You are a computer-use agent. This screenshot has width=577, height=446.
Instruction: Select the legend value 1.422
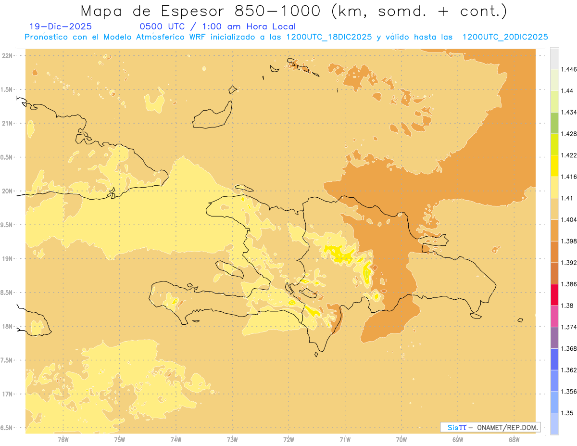pos(569,155)
